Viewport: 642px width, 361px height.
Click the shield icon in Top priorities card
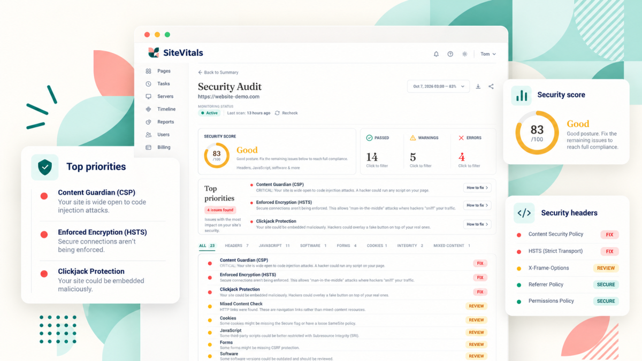[44, 167]
